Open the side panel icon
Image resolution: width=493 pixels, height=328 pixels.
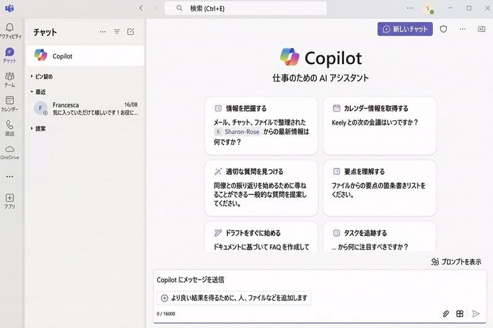[481, 29]
